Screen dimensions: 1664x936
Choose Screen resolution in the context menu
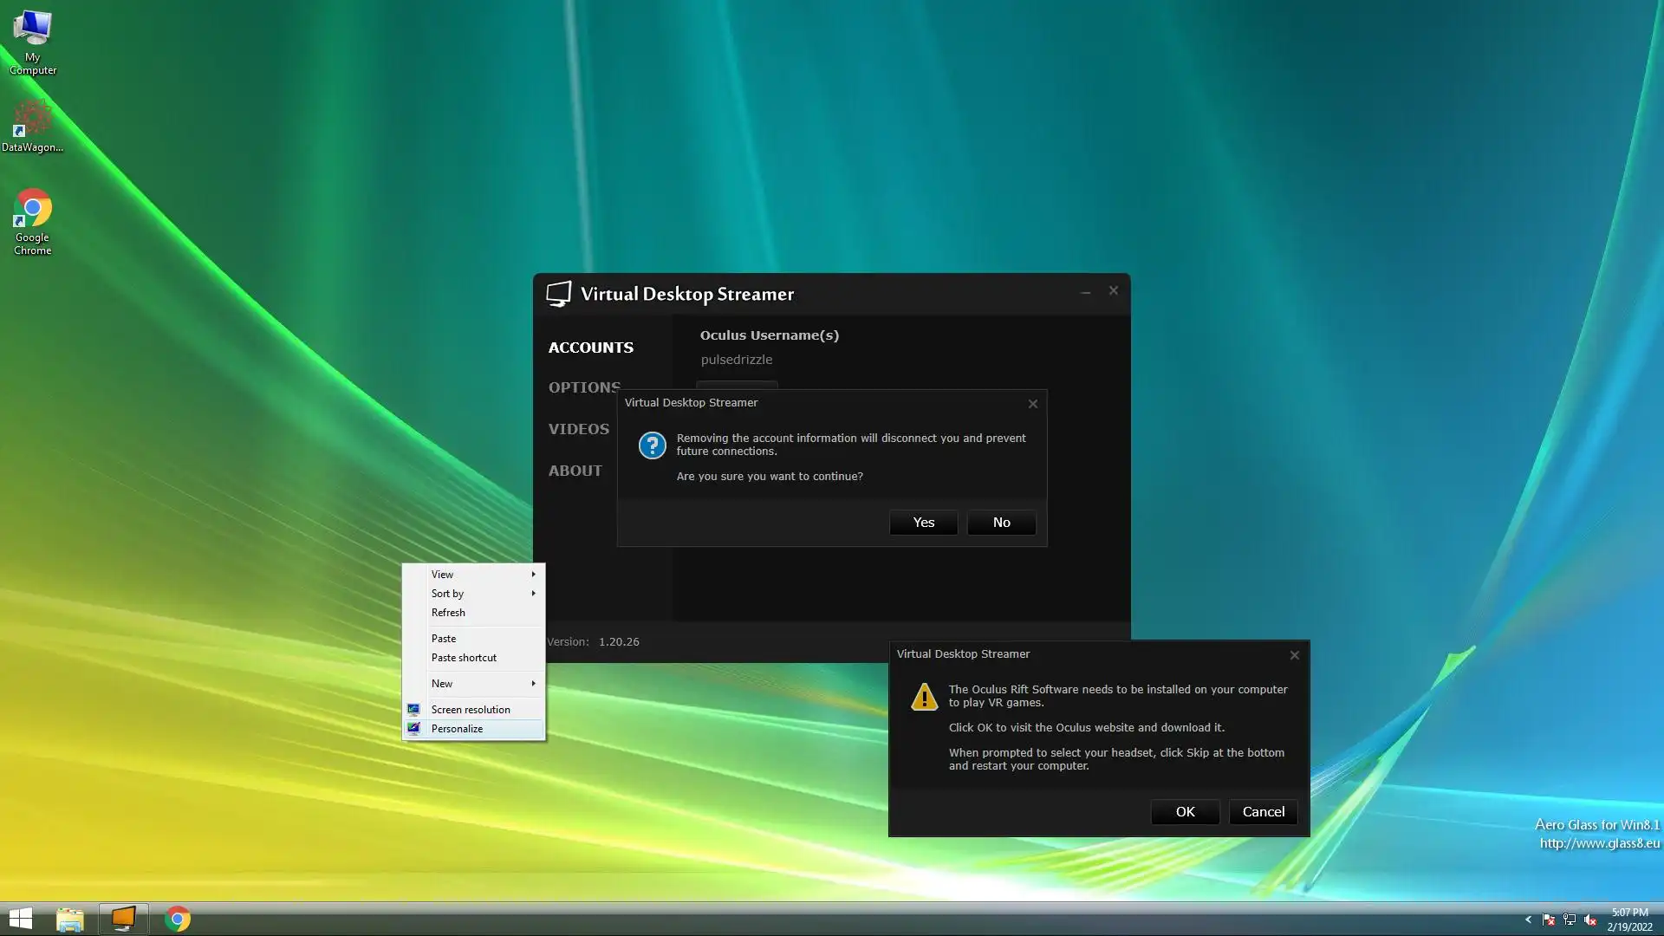click(x=471, y=710)
